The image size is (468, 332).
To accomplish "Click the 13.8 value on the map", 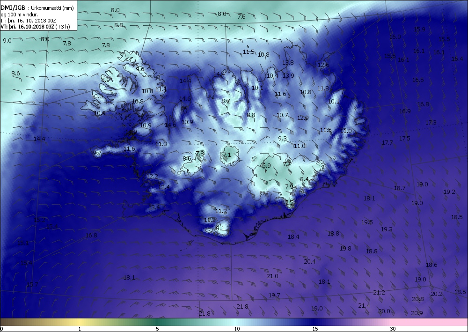I will pos(288,62).
